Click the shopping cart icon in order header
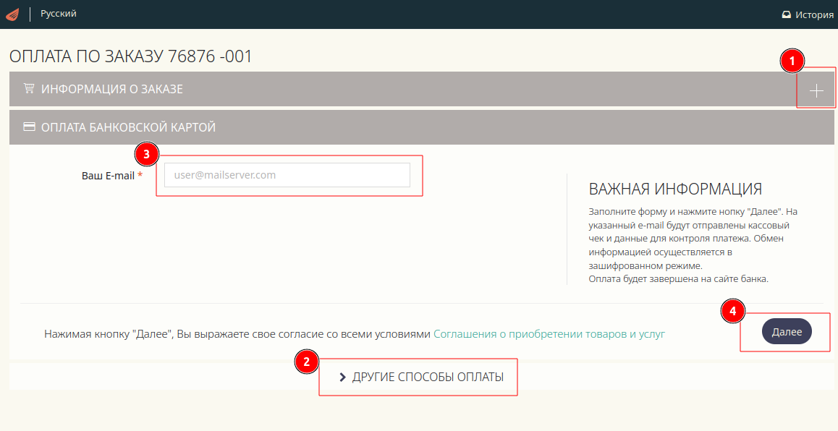 29,89
